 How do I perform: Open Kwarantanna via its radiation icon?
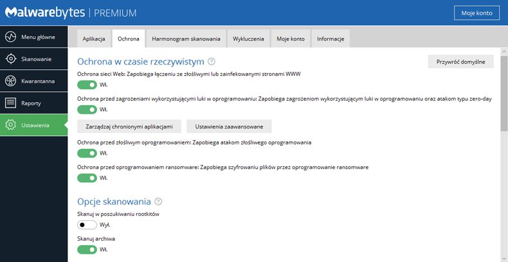click(11, 81)
